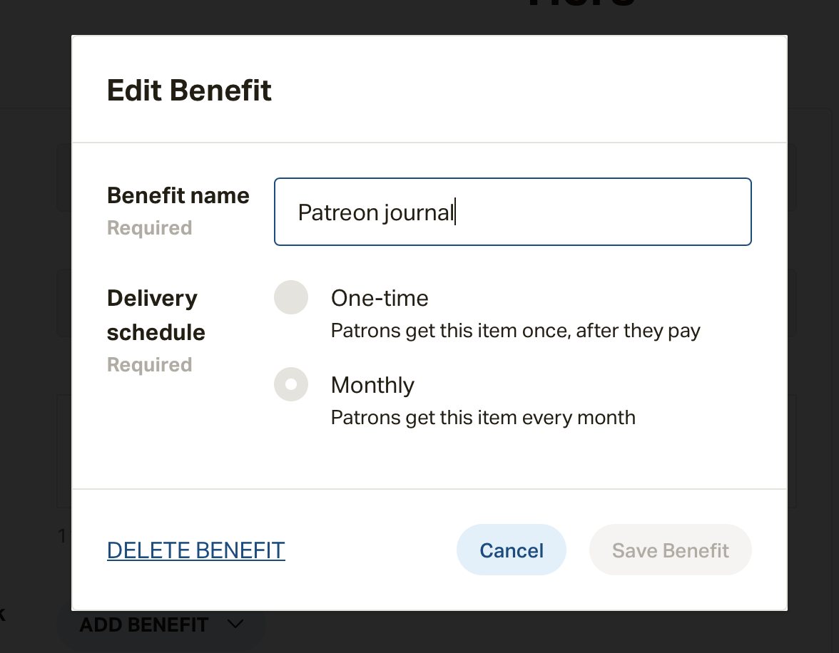Expand the ADD BENEFIT chevron arrow
839x653 pixels.
[235, 624]
